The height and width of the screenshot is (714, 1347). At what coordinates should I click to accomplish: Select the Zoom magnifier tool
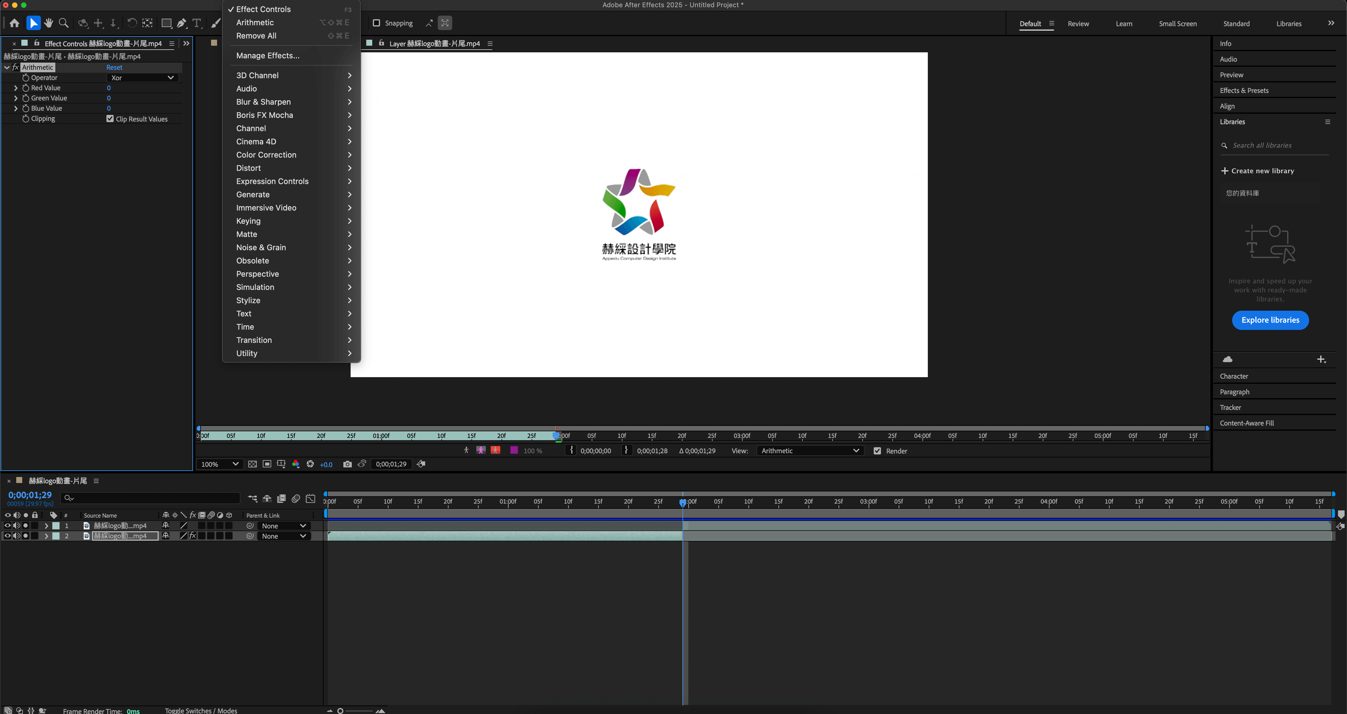click(x=64, y=23)
